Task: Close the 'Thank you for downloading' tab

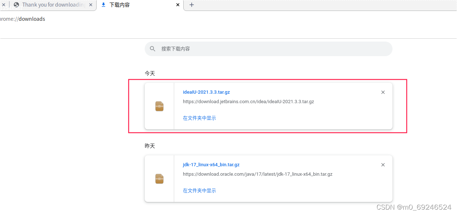Action: pyautogui.click(x=91, y=5)
